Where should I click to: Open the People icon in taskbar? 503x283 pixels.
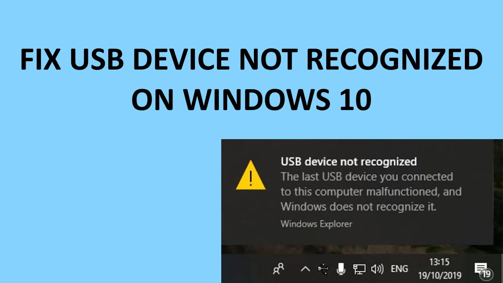pos(279,269)
